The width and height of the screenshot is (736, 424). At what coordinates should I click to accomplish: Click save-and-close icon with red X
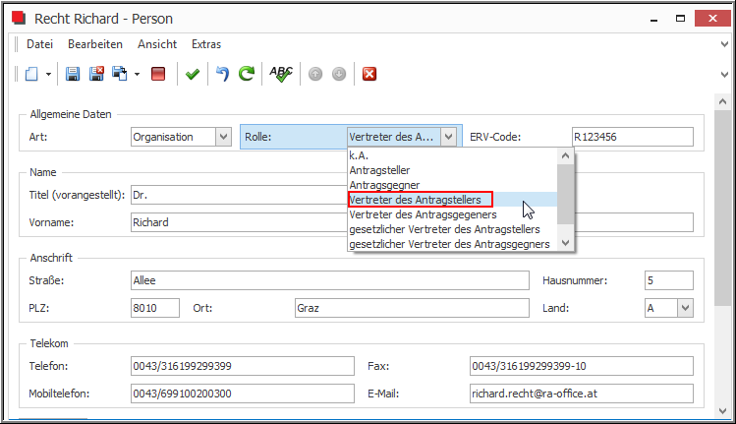96,74
